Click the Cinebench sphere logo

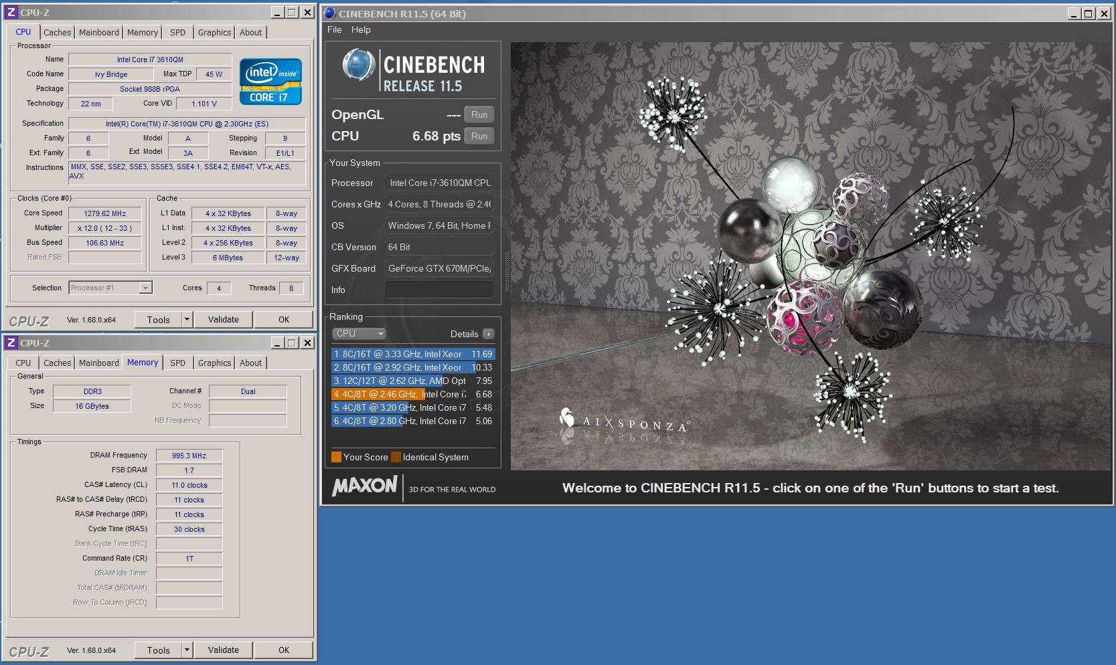click(x=358, y=66)
